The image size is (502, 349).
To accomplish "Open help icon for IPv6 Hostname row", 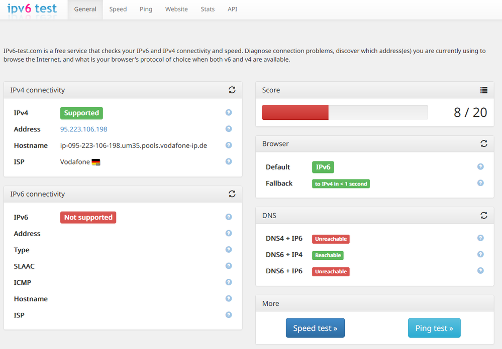I will (229, 298).
